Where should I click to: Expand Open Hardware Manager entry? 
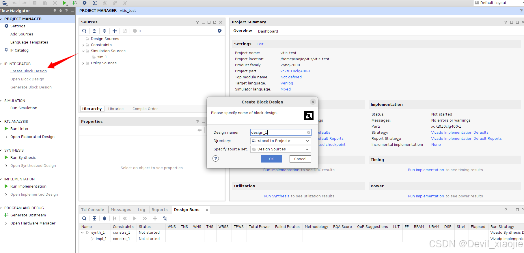pyautogui.click(x=6, y=223)
